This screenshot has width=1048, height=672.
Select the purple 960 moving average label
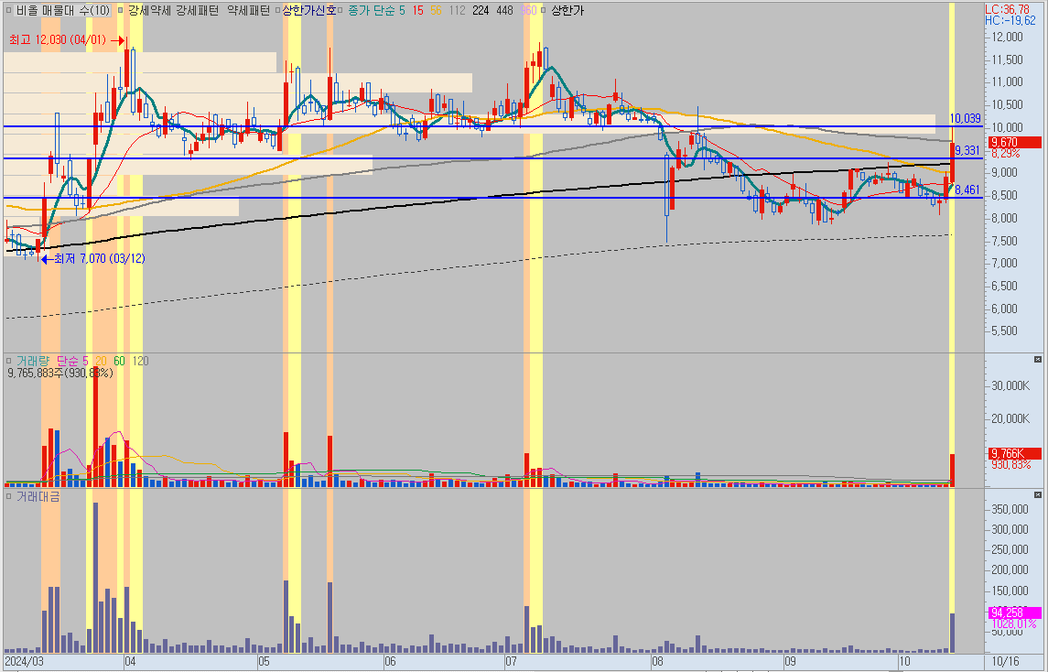528,11
